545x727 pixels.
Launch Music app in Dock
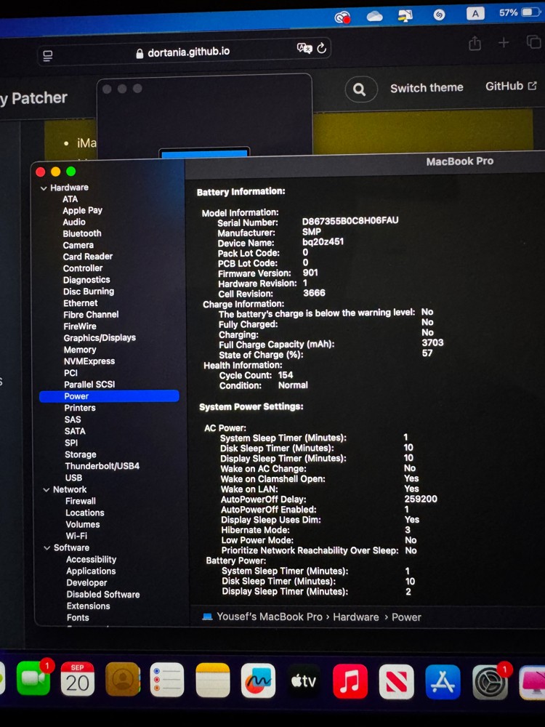point(350,682)
